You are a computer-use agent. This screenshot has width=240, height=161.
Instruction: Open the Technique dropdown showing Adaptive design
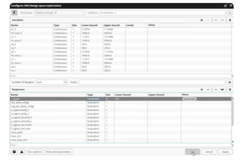click(x=60, y=13)
